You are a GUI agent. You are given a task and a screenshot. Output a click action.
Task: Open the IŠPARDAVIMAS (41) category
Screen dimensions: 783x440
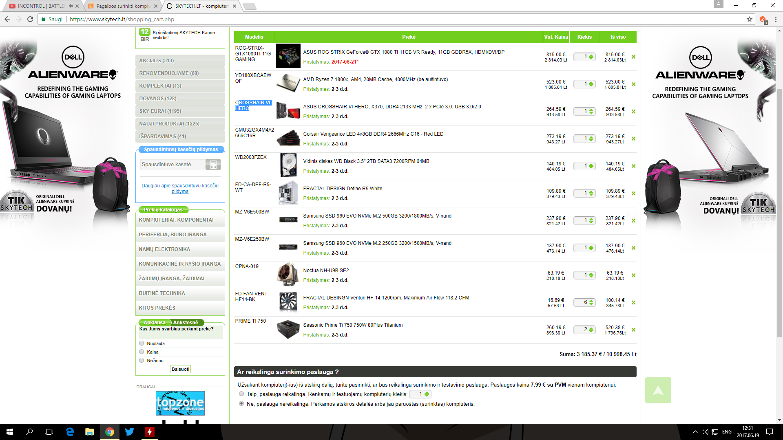(180, 136)
